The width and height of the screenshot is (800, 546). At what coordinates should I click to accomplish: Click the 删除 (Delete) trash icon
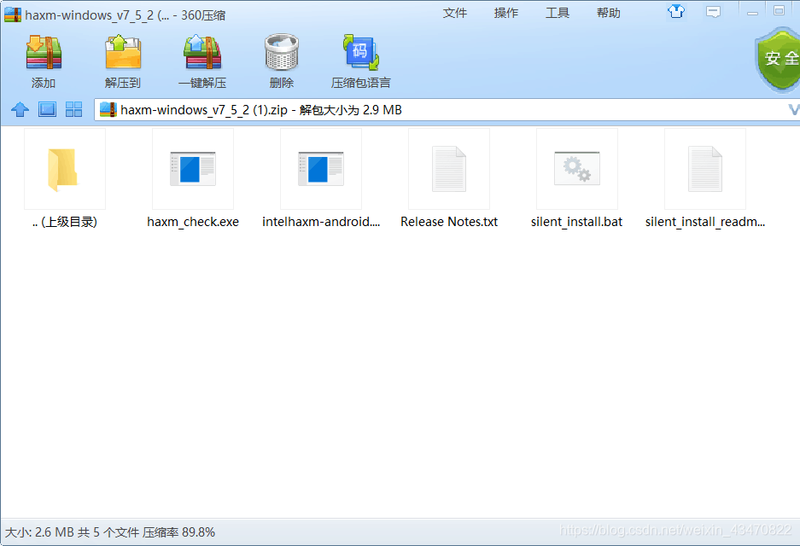[x=281, y=58]
